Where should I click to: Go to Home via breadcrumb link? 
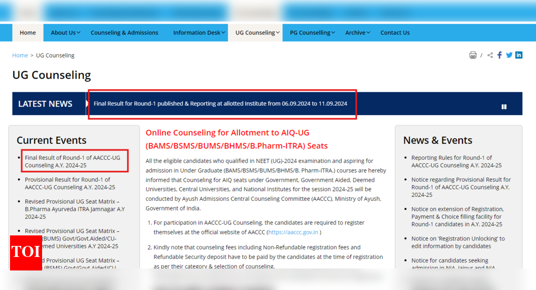(x=20, y=56)
